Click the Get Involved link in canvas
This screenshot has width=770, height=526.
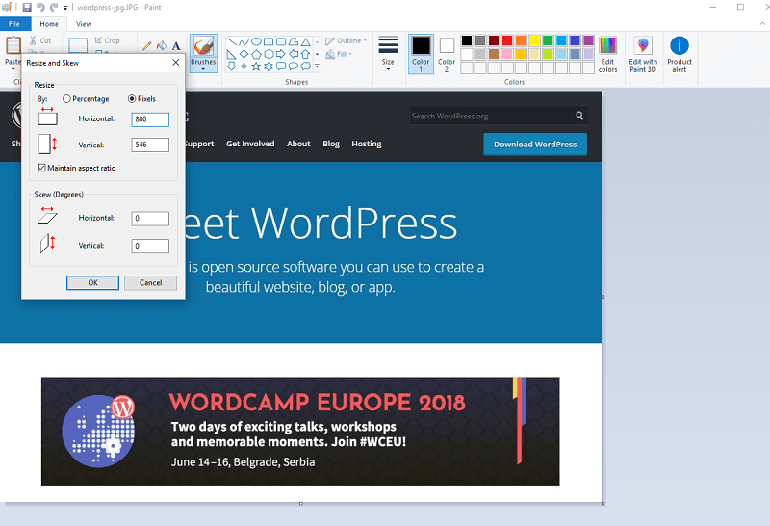coord(250,144)
